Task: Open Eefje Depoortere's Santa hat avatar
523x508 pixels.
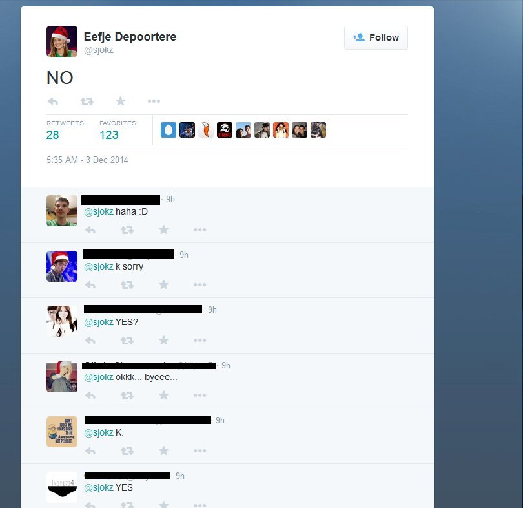Action: [62, 41]
